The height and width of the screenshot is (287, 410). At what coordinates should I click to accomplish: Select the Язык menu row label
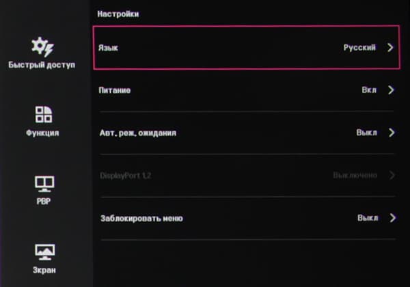(109, 49)
